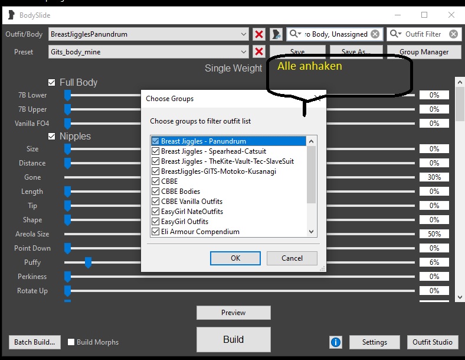Screen dimensions: 465x360
Task: Click the edit project icon beside Outfit/Body
Action: click(276, 34)
